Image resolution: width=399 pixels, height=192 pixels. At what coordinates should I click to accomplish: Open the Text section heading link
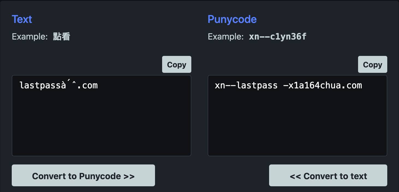(22, 19)
